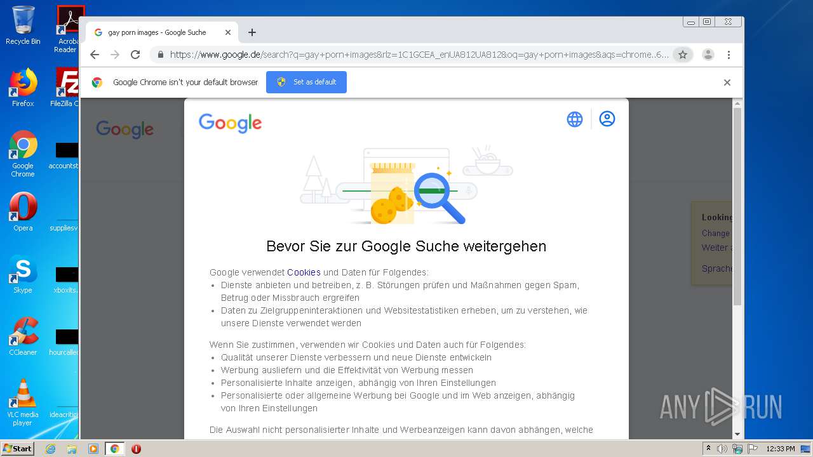Reload the page with the refresh icon
Image resolution: width=813 pixels, height=457 pixels.
pyautogui.click(x=135, y=55)
